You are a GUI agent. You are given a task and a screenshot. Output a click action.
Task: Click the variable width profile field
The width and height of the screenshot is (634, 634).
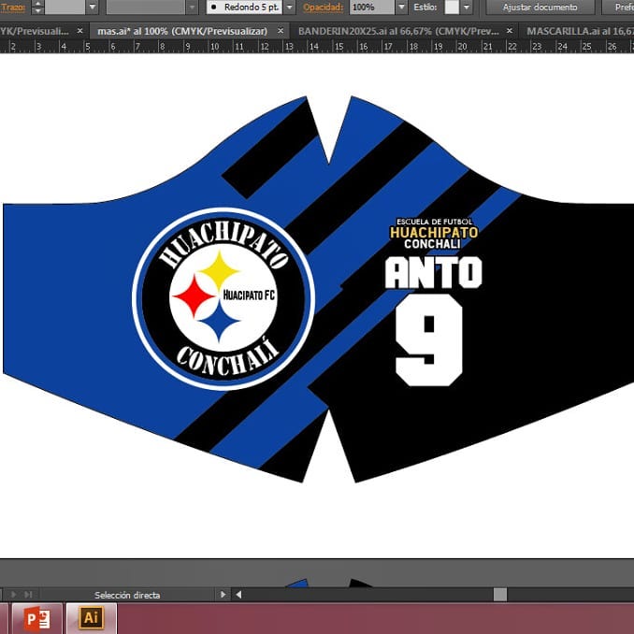coord(146,7)
